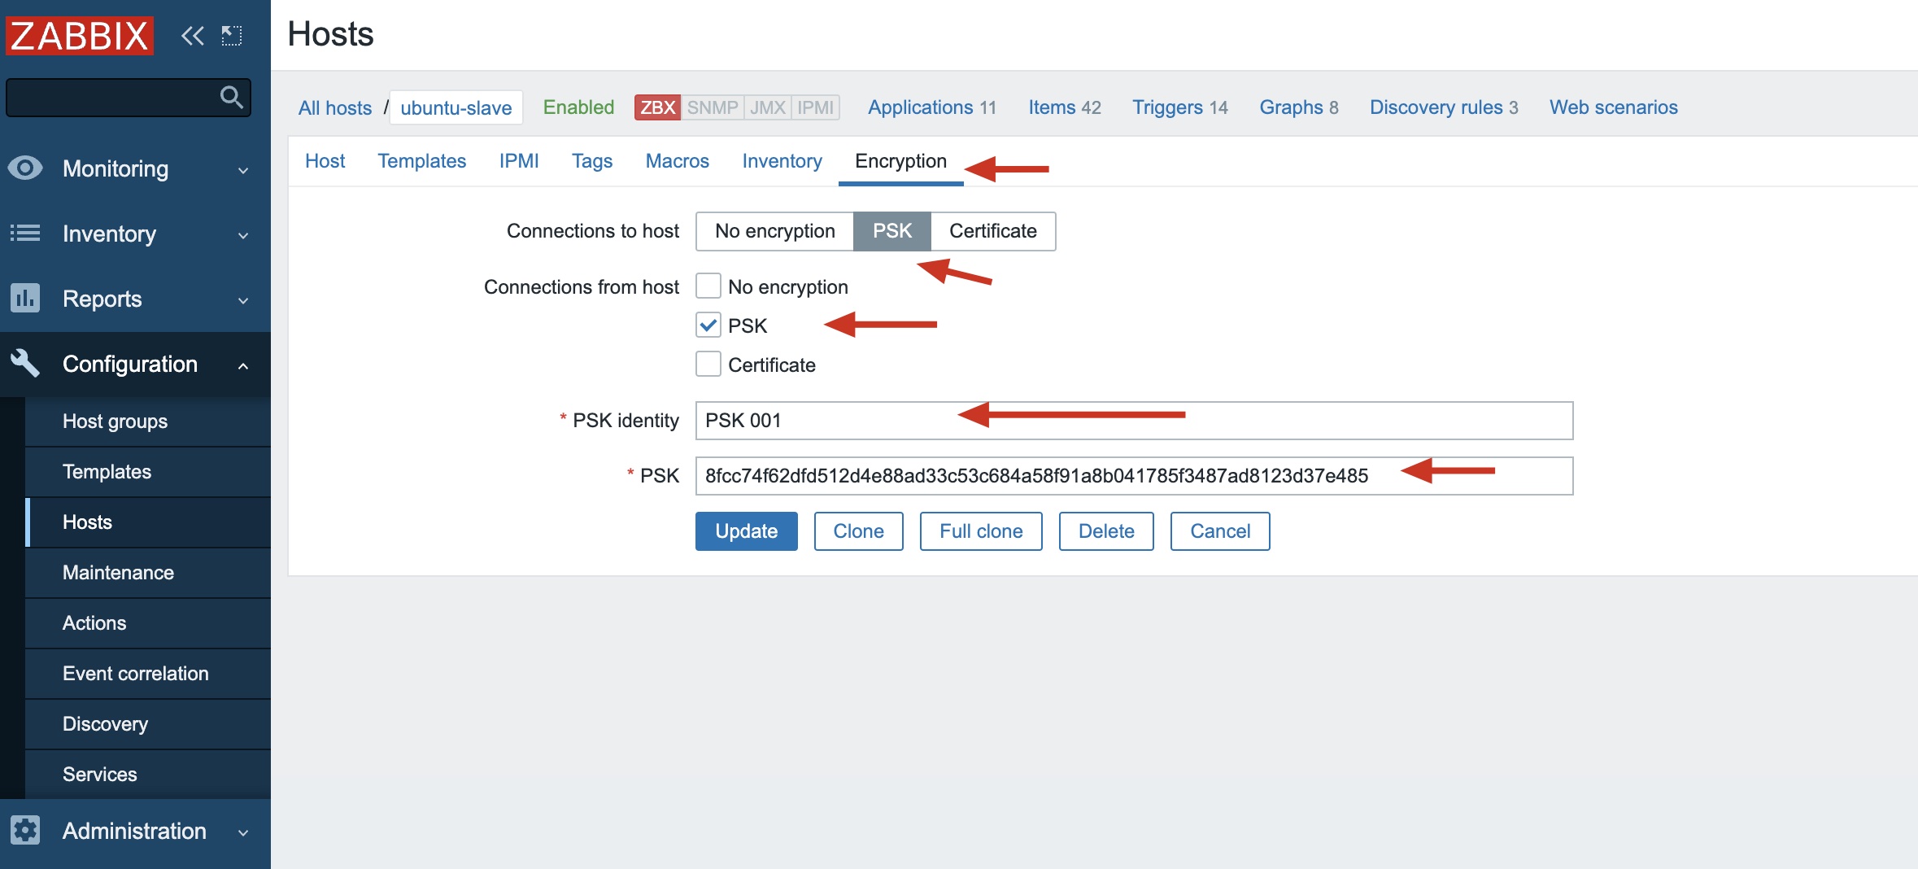Click the Monitoring eye icon
Viewport: 1918px width, 869px height.
pos(25,168)
